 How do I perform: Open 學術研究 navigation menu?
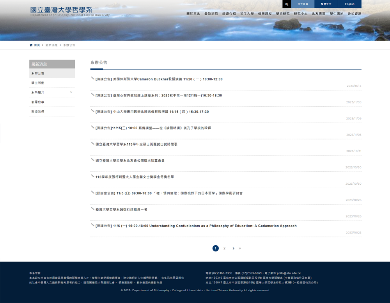pos(283,14)
